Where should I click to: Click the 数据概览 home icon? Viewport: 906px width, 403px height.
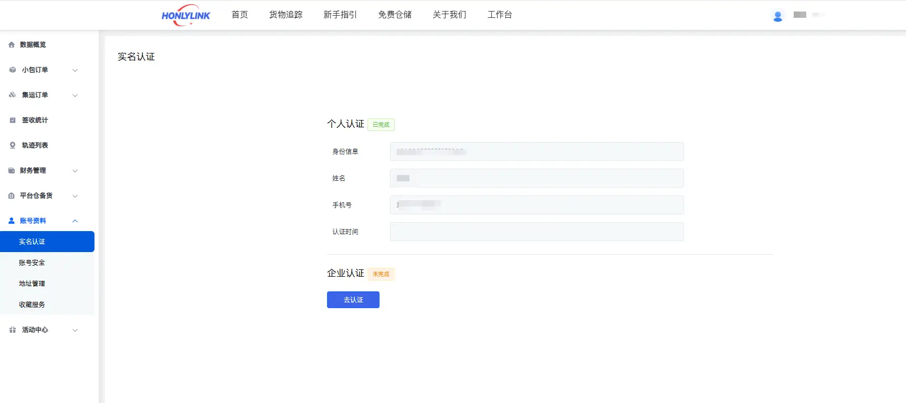(12, 45)
